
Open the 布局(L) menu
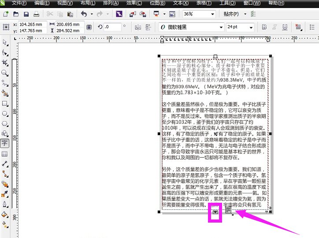coord(88,3)
